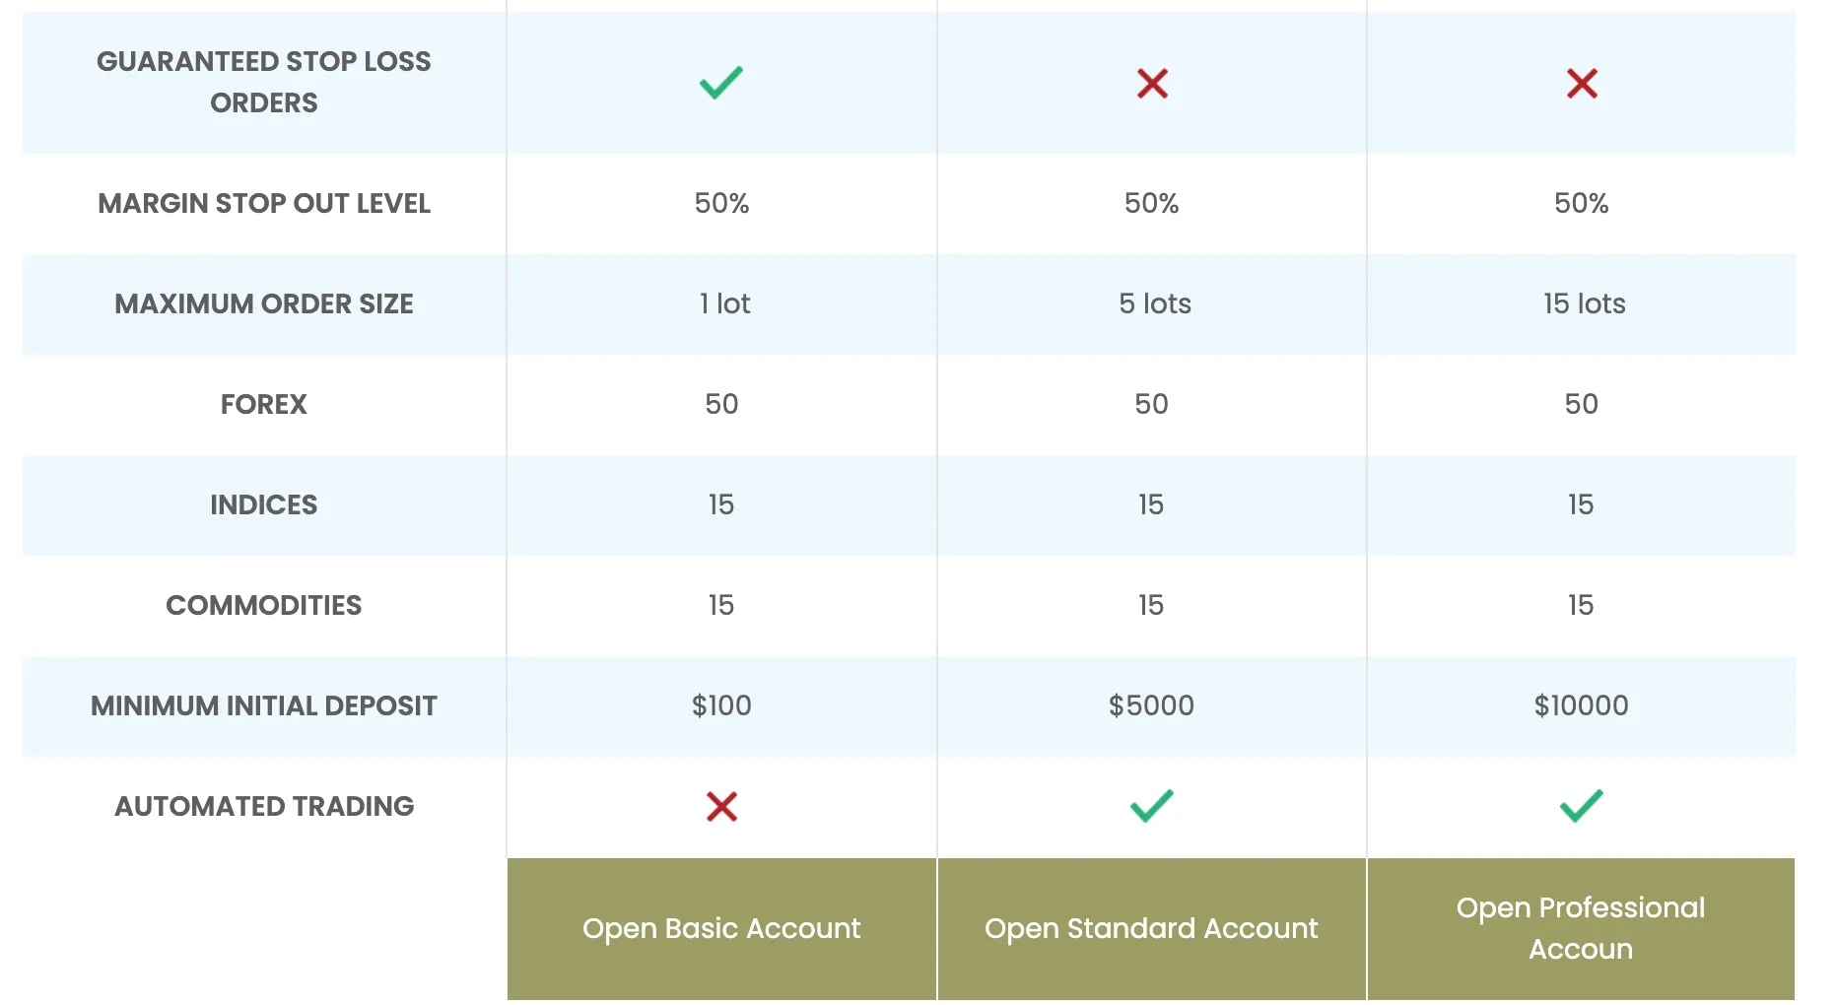Click the red cross in Automated Trading row
Viewport: 1837px width, 1005px height.
(721, 806)
